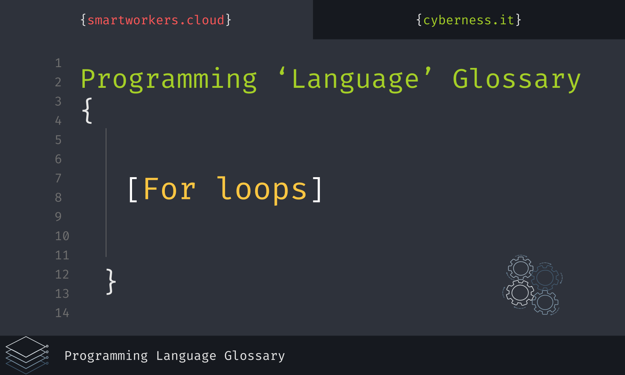Screen dimensions: 625x375
Task: Click line number 3 in gutter
Action: tap(58, 101)
